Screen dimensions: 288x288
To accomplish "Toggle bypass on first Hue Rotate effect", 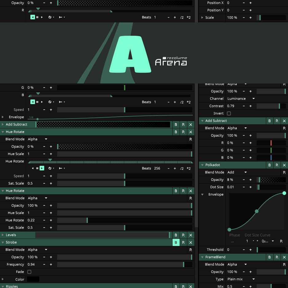I will pos(176,132).
